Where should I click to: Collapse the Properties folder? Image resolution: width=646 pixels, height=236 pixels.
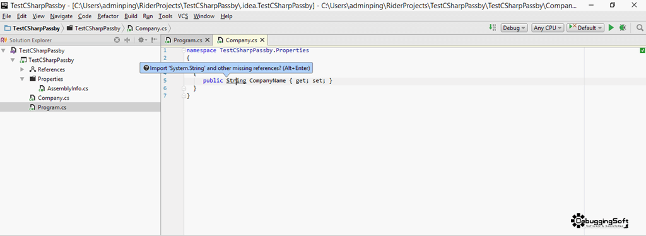(x=23, y=79)
